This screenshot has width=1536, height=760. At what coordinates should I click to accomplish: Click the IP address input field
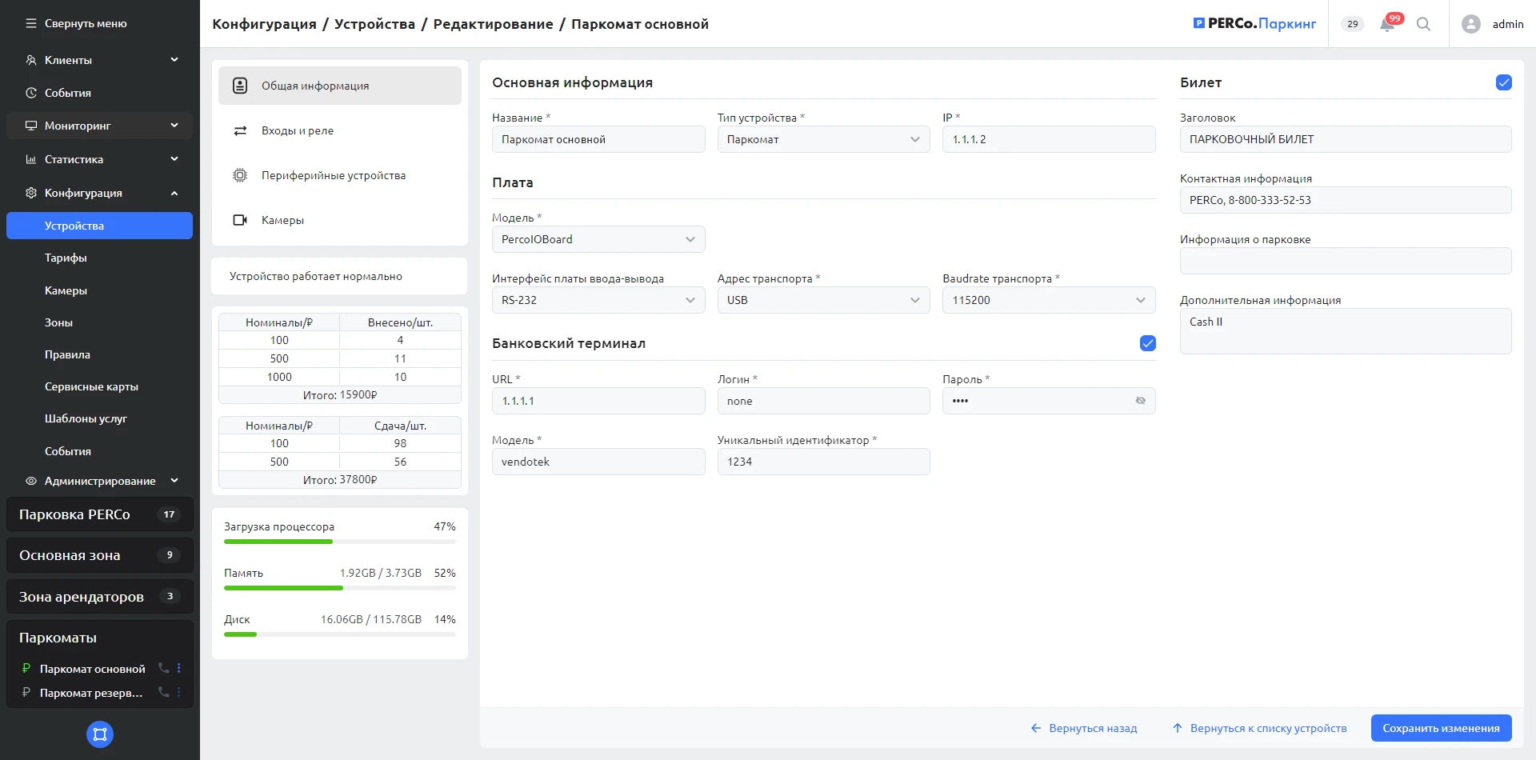[x=1049, y=139]
